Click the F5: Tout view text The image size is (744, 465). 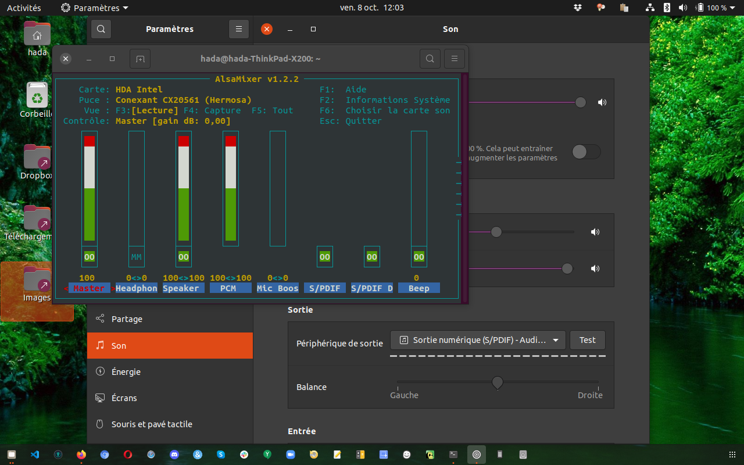click(273, 110)
